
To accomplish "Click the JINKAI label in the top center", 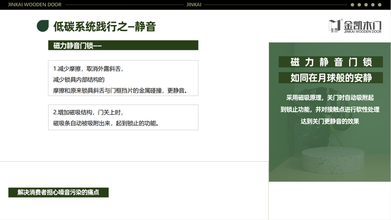I will click(194, 5).
